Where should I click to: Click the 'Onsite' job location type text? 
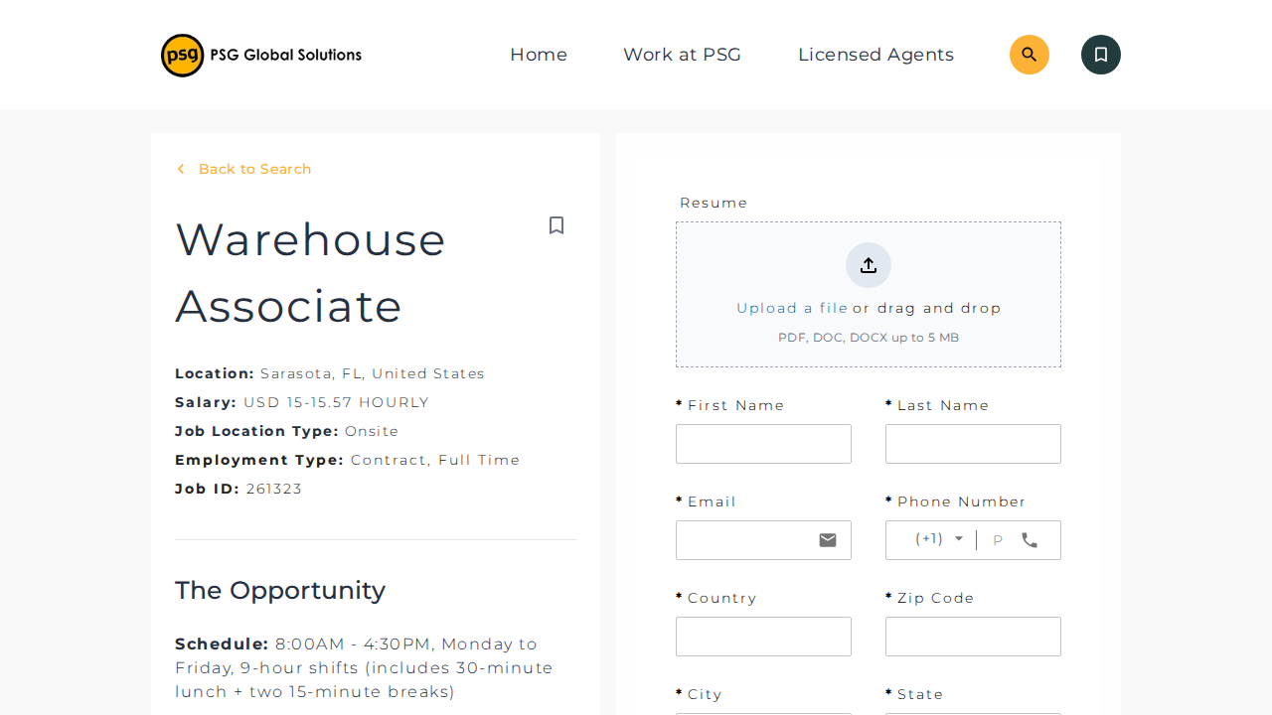click(372, 431)
